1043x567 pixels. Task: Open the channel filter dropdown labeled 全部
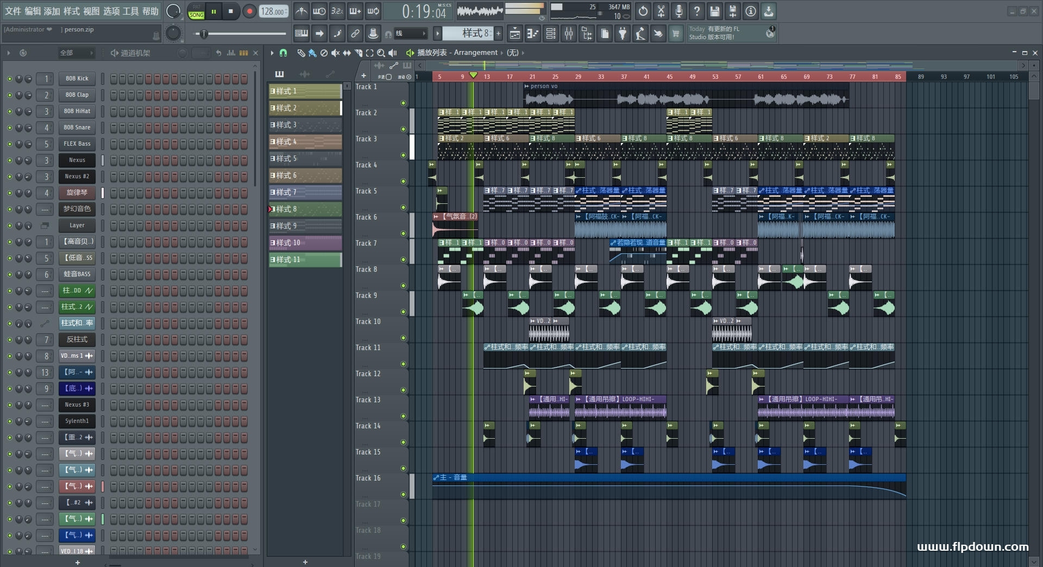tap(76, 53)
